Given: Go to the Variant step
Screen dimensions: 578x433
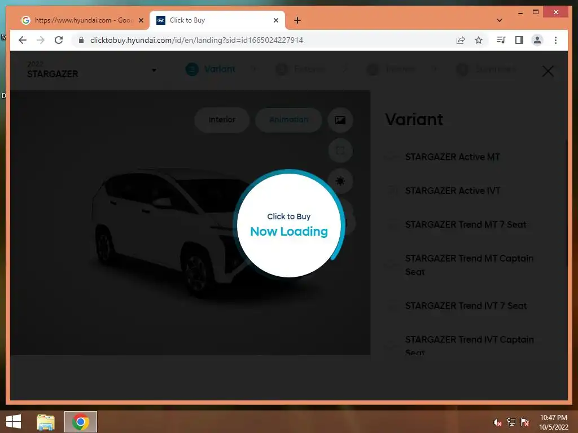Looking at the screenshot, I should pos(211,69).
